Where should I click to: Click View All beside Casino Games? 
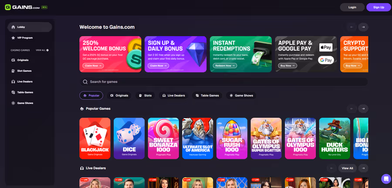click(42, 50)
